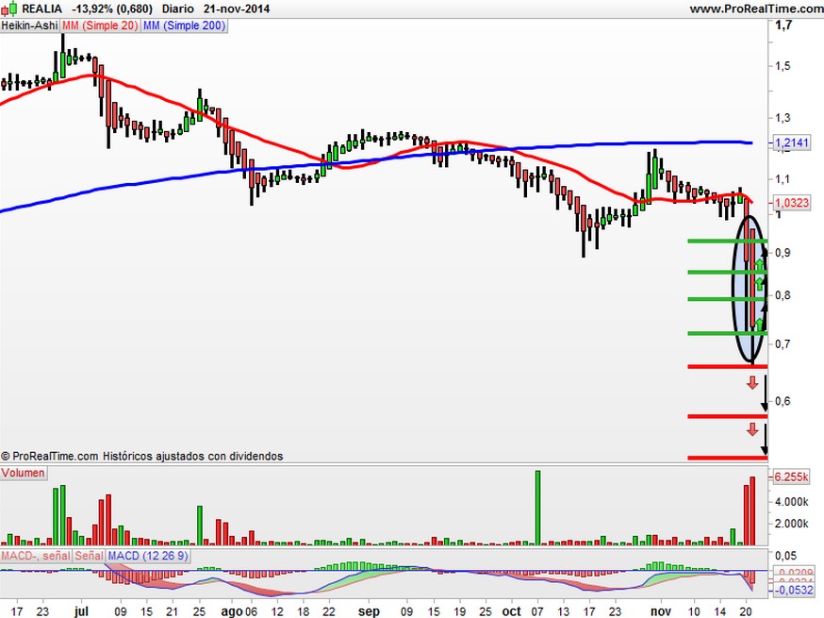Click the ago month marker
824x618 pixels.
[232, 611]
